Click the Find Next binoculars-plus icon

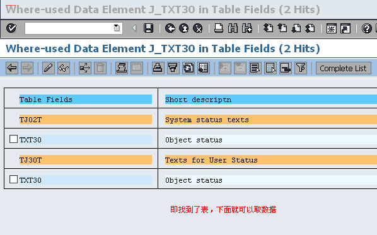click(x=247, y=28)
